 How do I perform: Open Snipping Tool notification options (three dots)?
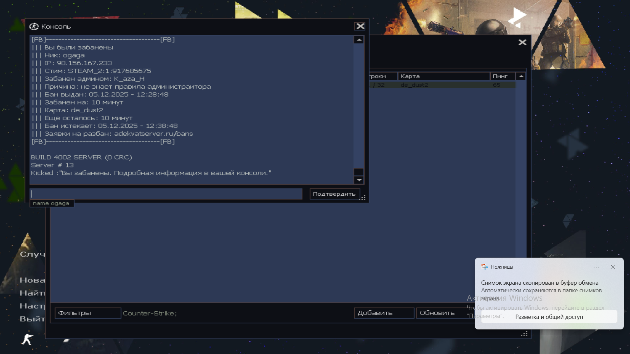(596, 267)
